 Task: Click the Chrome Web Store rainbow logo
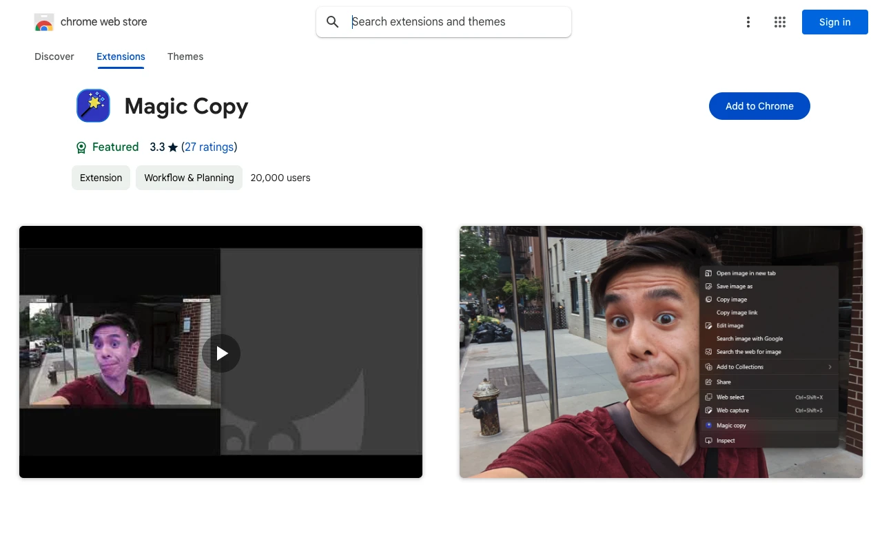point(44,21)
